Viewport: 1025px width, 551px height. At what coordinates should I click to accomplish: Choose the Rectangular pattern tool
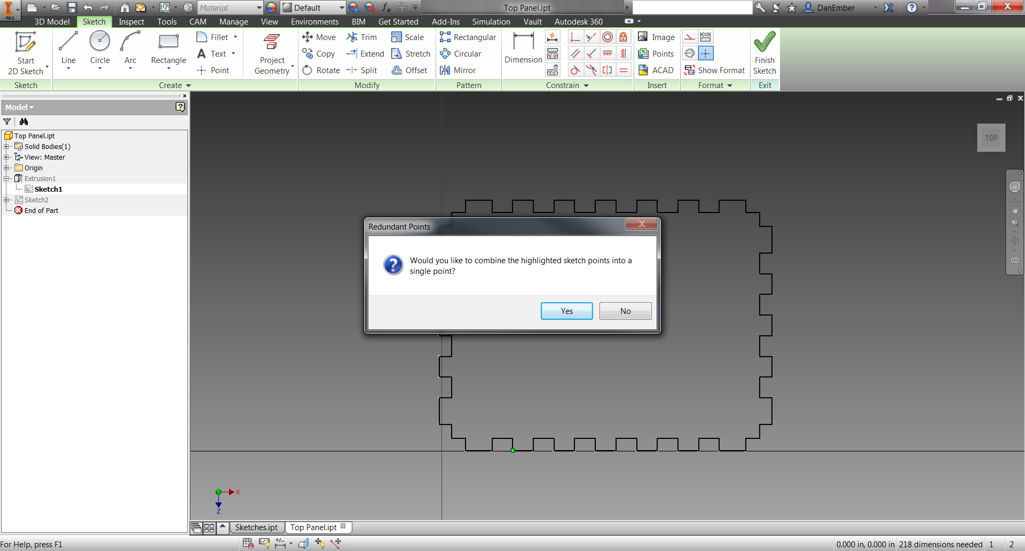pos(468,37)
